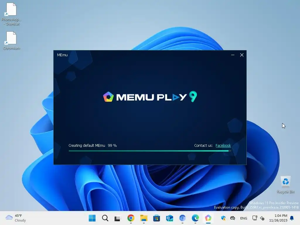Open Outlook (new) from taskbar

point(170,218)
